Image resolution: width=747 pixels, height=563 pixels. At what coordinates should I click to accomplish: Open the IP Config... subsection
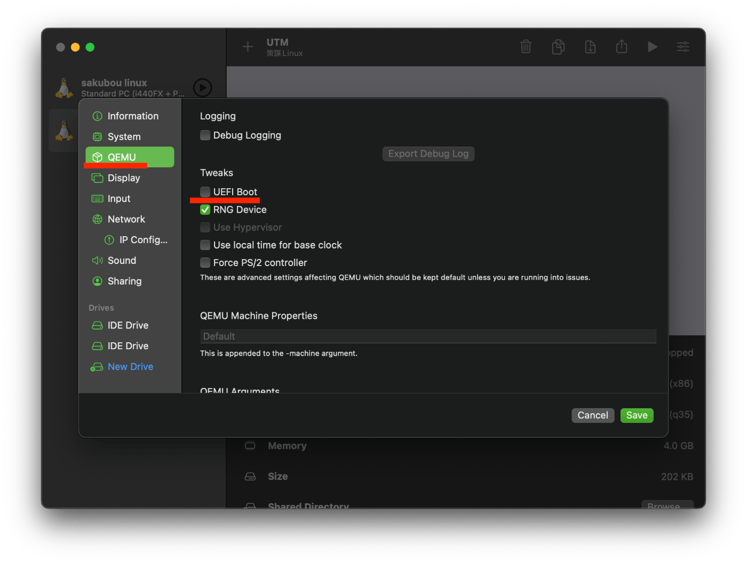pyautogui.click(x=136, y=240)
